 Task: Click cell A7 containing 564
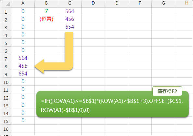23,58
